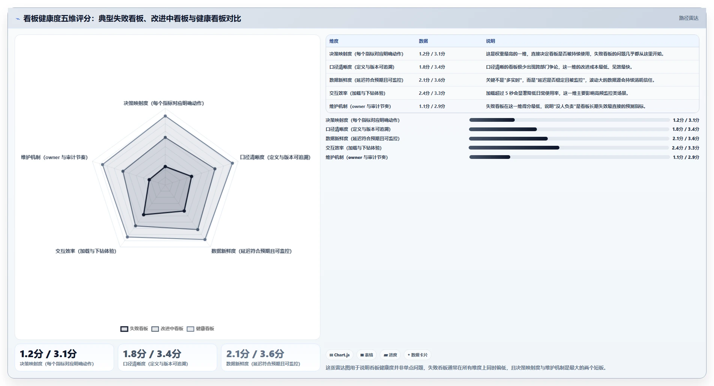This screenshot has height=386, width=714.
Task: Click the 1.1分 / 2.9分 value after the progress bar
Action: click(x=686, y=157)
